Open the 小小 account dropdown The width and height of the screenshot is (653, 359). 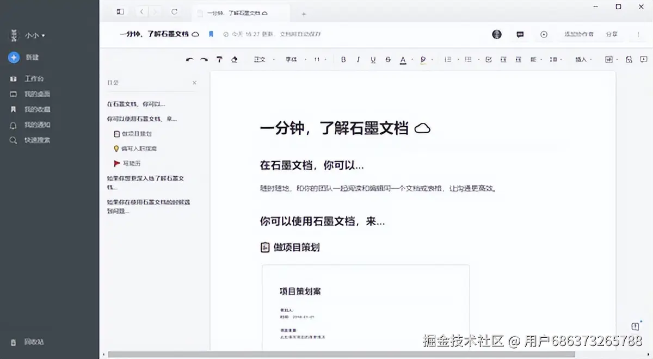pos(34,35)
